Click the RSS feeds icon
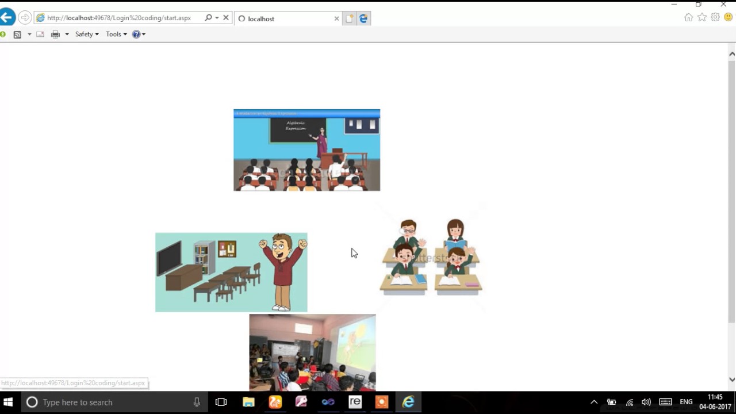 (17, 34)
